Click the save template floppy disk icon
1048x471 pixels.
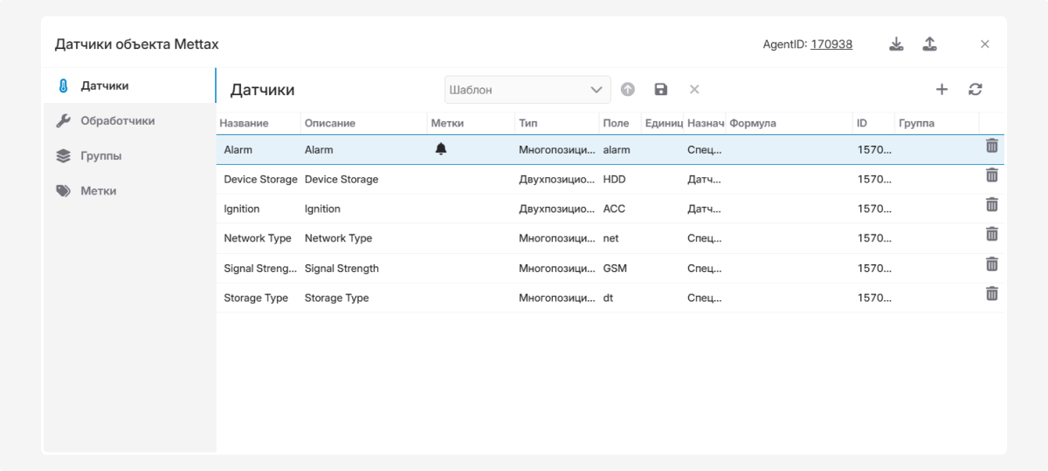click(x=661, y=89)
